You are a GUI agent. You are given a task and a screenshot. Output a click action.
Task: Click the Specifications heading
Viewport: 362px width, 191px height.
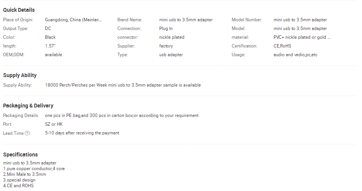(20, 155)
